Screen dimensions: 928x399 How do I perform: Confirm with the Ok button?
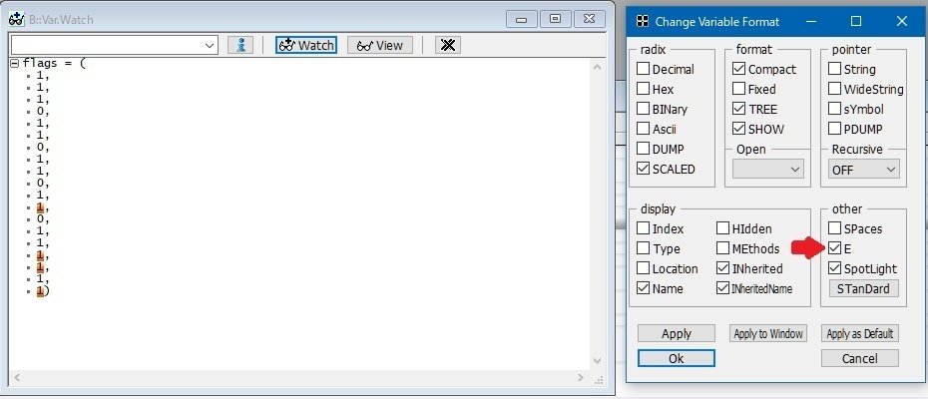[676, 358]
